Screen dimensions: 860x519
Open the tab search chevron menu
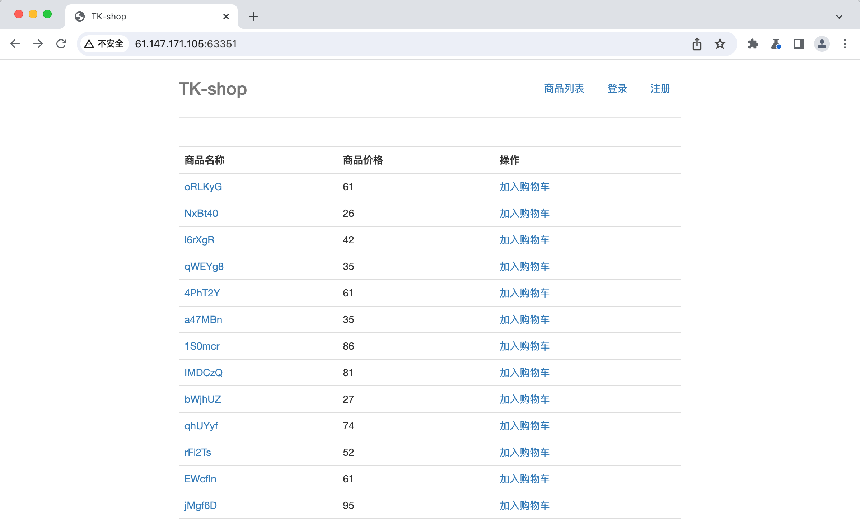[x=839, y=16]
